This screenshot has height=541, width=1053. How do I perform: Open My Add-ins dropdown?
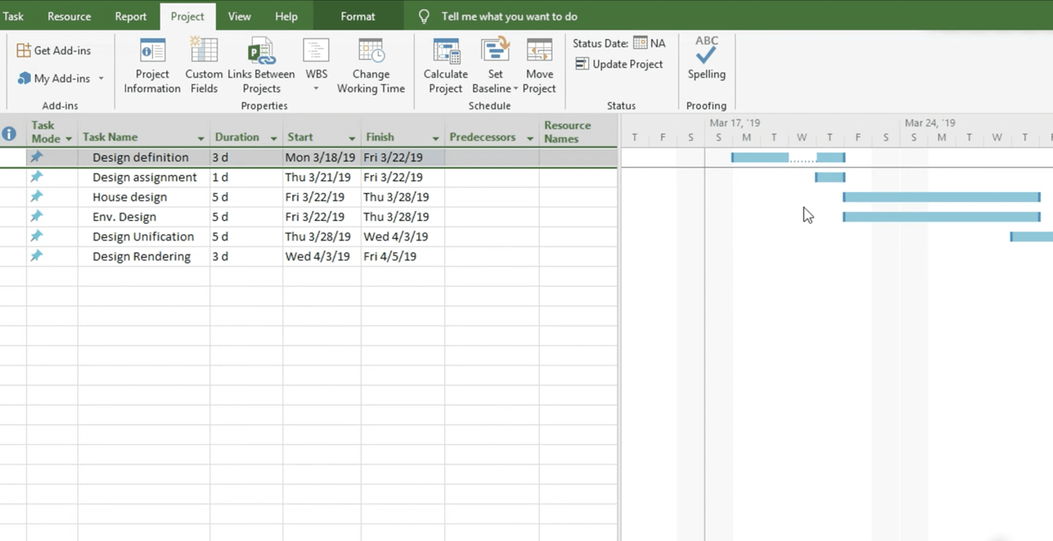coord(101,78)
